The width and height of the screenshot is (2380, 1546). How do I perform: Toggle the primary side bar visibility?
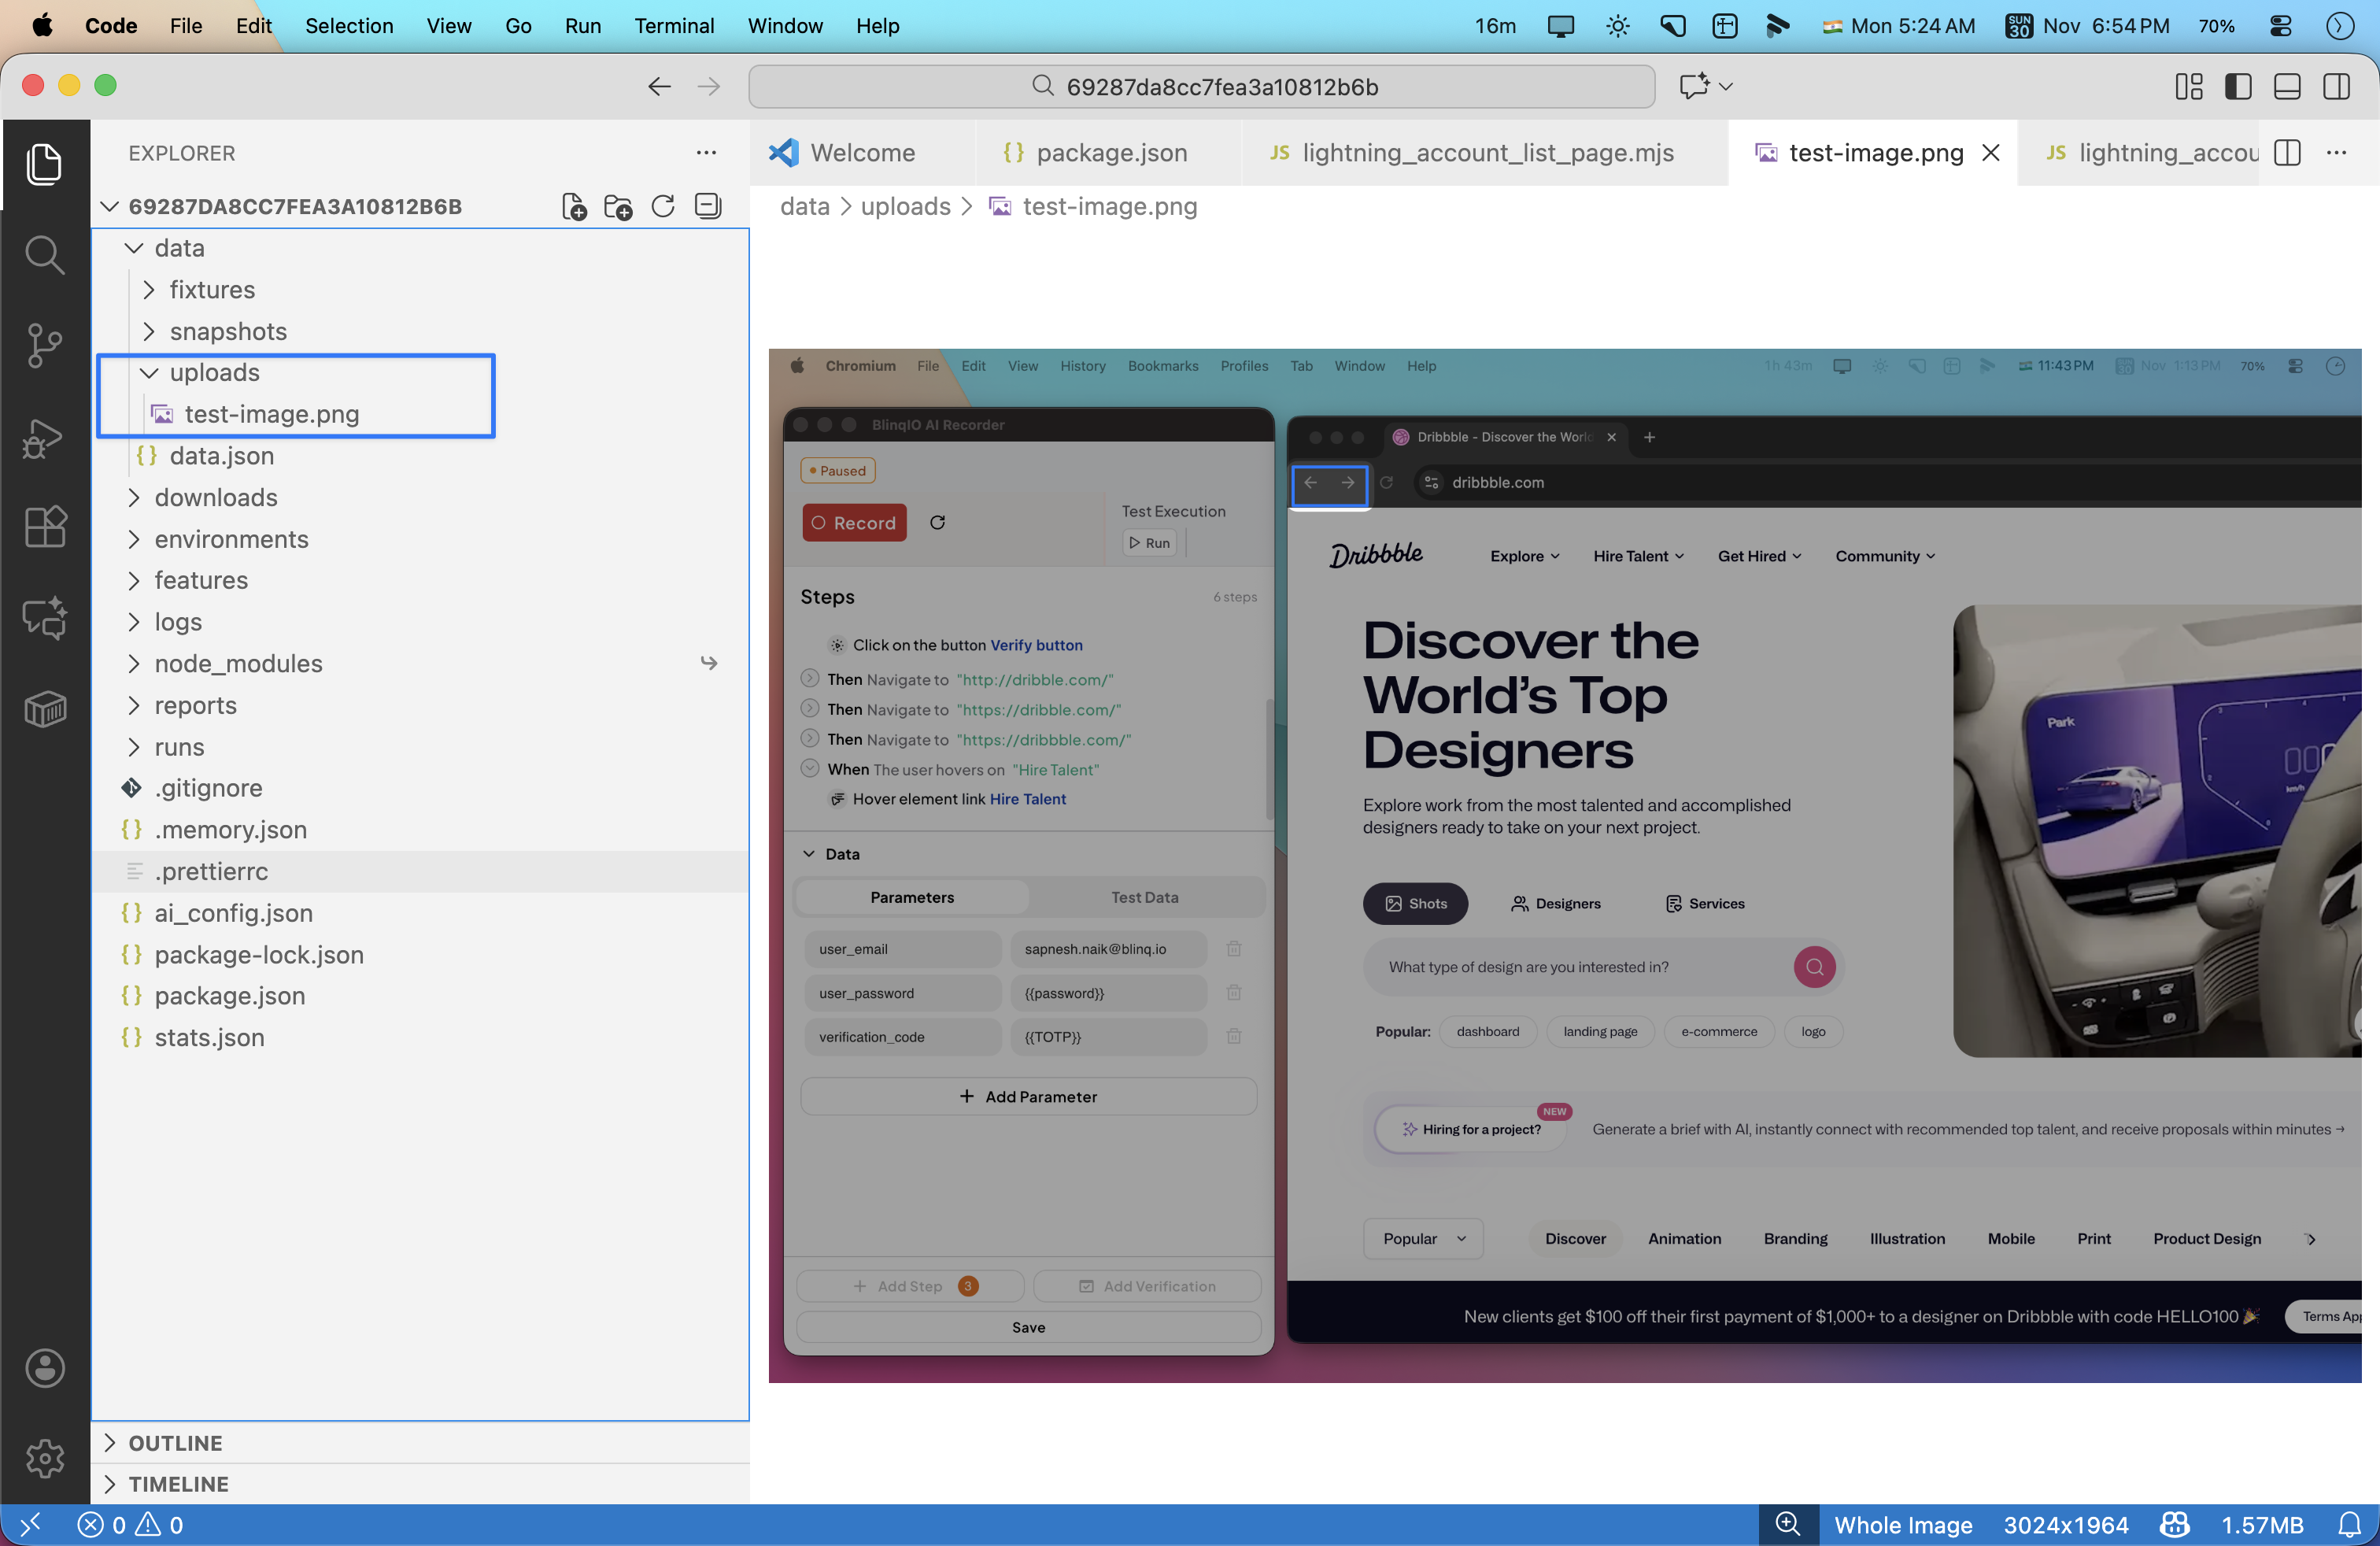tap(2238, 87)
